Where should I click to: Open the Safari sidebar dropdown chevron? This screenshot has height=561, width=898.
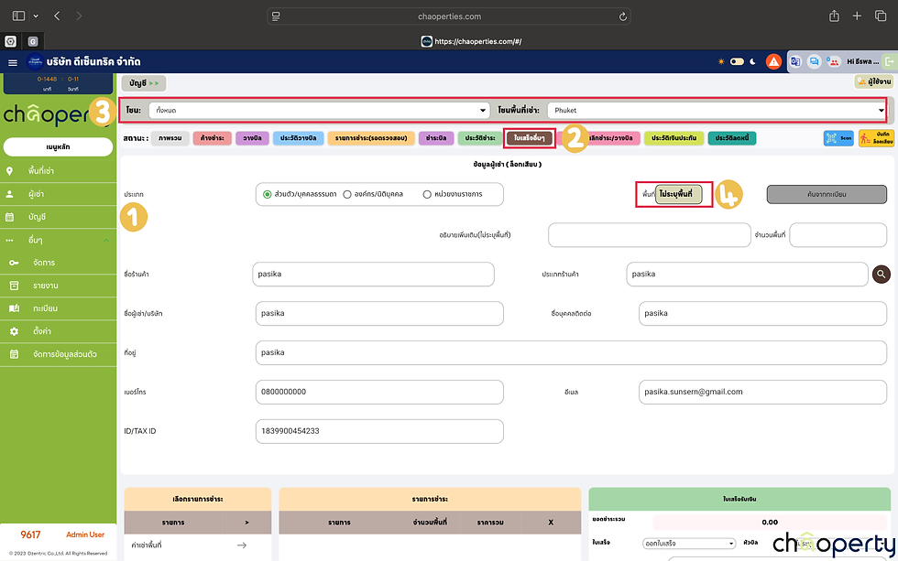(x=36, y=16)
